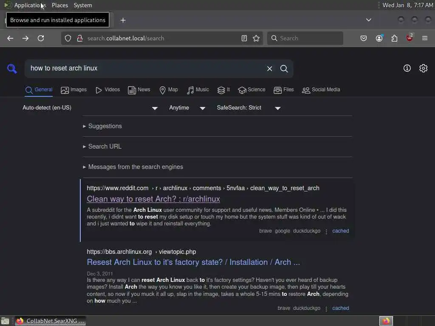Image resolution: width=435 pixels, height=326 pixels.
Task: Open the Firefox account icon
Action: coord(379,38)
